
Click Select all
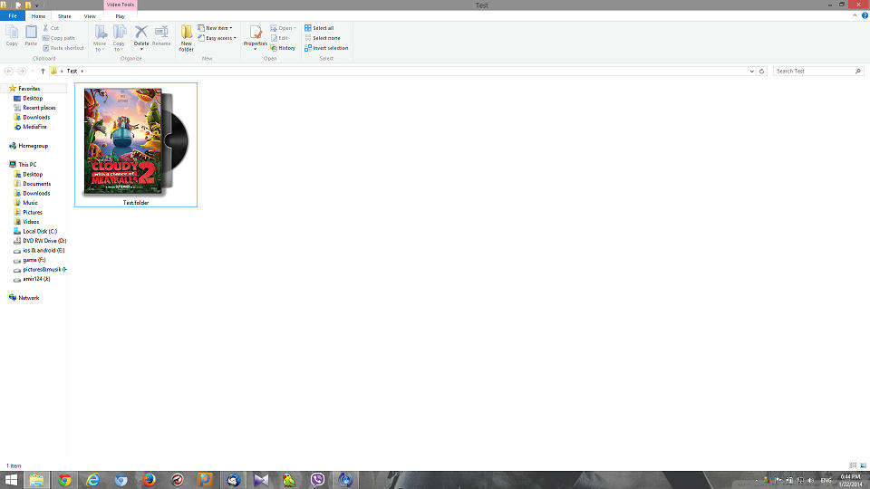click(319, 28)
